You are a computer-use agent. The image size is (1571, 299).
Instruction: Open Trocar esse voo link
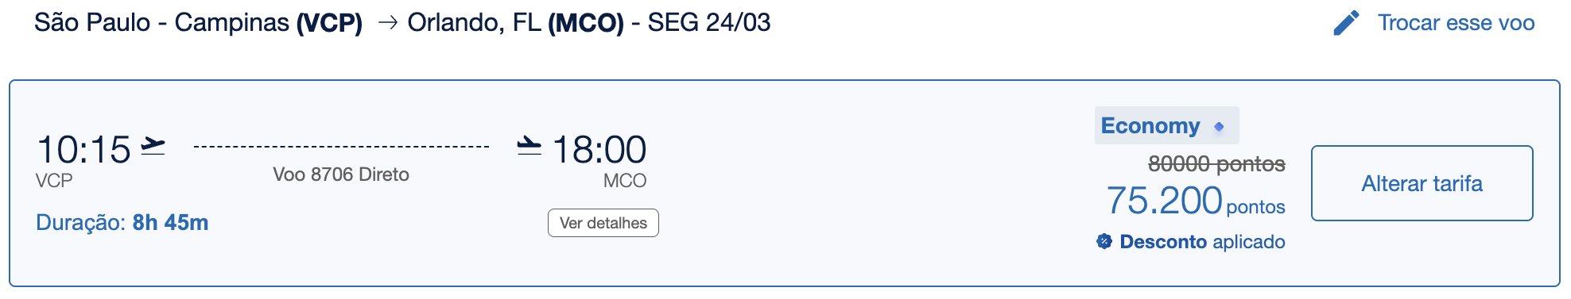(x=1456, y=23)
